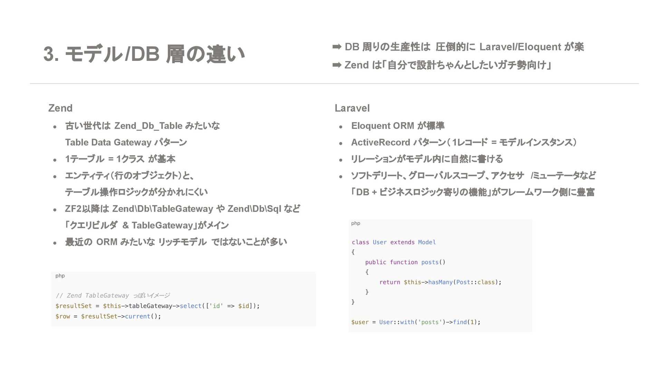Click the code line 'class User extends Model'
The width and height of the screenshot is (663, 373).
[394, 242]
